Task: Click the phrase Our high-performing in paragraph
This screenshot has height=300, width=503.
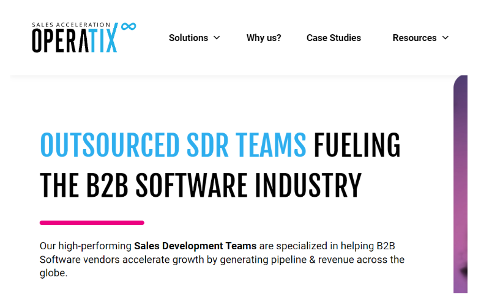Action: pos(86,246)
